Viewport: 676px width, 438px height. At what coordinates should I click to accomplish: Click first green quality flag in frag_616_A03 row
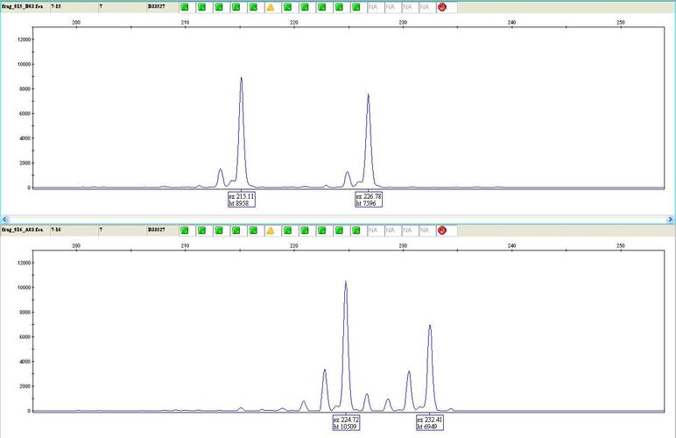click(x=185, y=230)
